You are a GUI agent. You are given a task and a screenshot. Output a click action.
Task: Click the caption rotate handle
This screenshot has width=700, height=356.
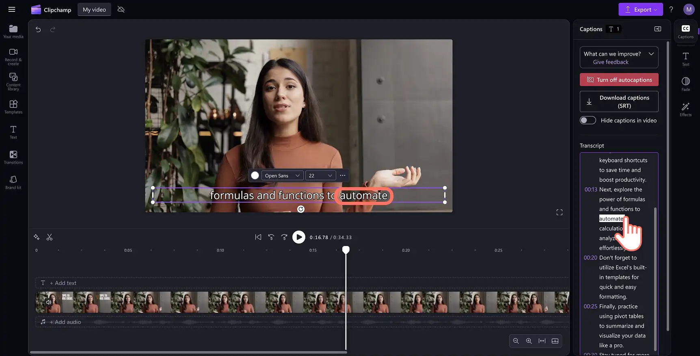(x=300, y=209)
